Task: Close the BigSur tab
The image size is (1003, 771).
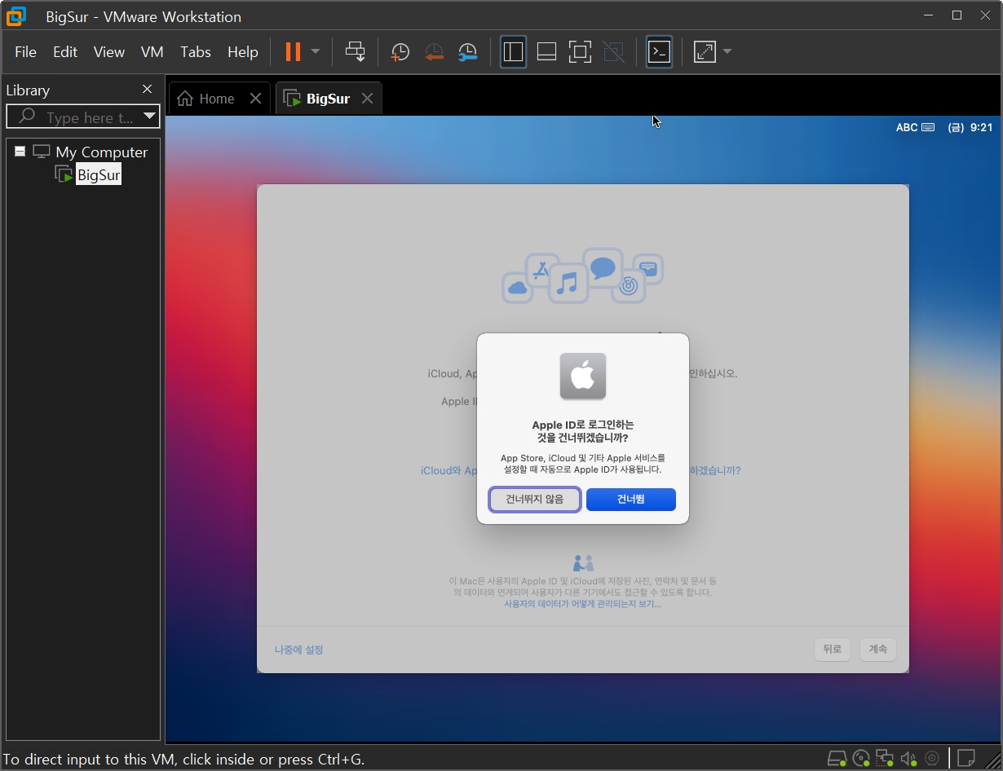Action: pyautogui.click(x=367, y=99)
